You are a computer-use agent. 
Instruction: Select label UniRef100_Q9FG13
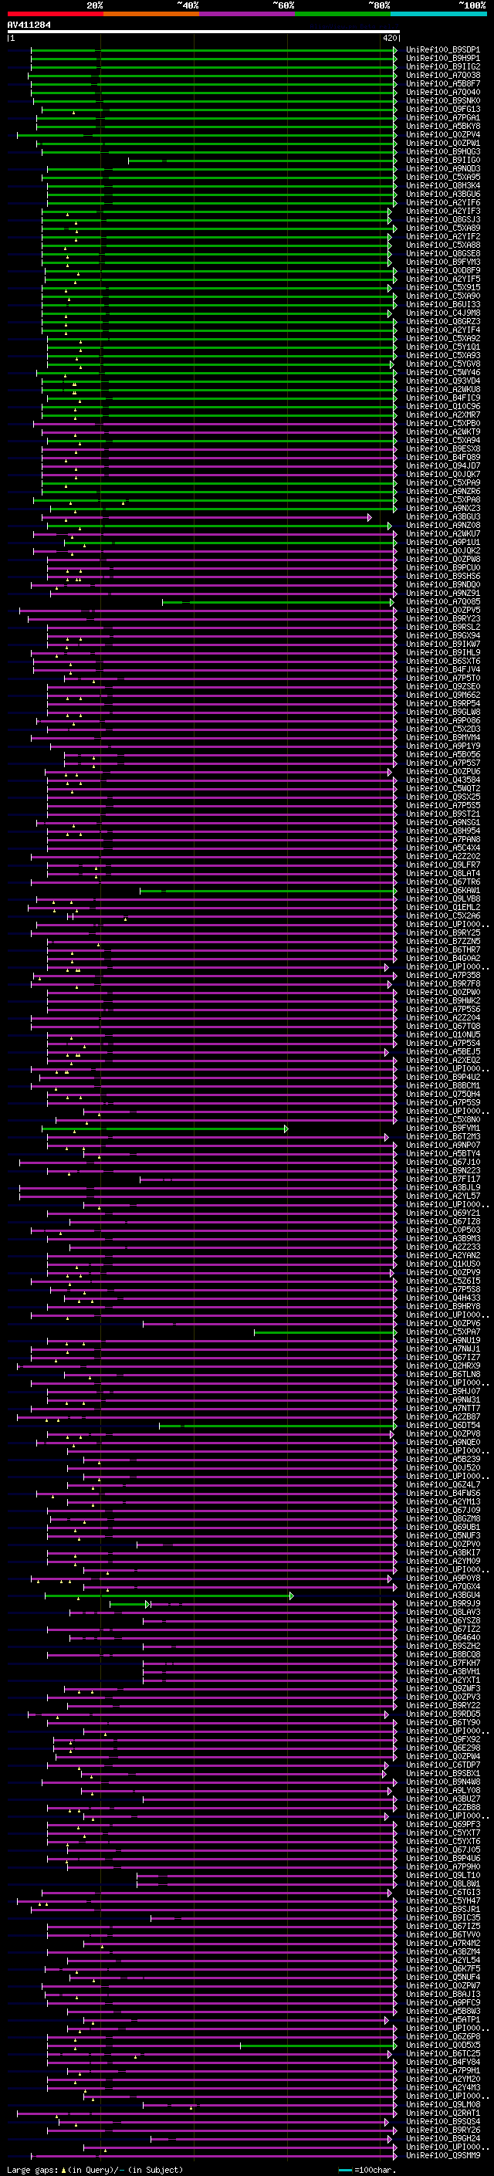click(x=442, y=109)
